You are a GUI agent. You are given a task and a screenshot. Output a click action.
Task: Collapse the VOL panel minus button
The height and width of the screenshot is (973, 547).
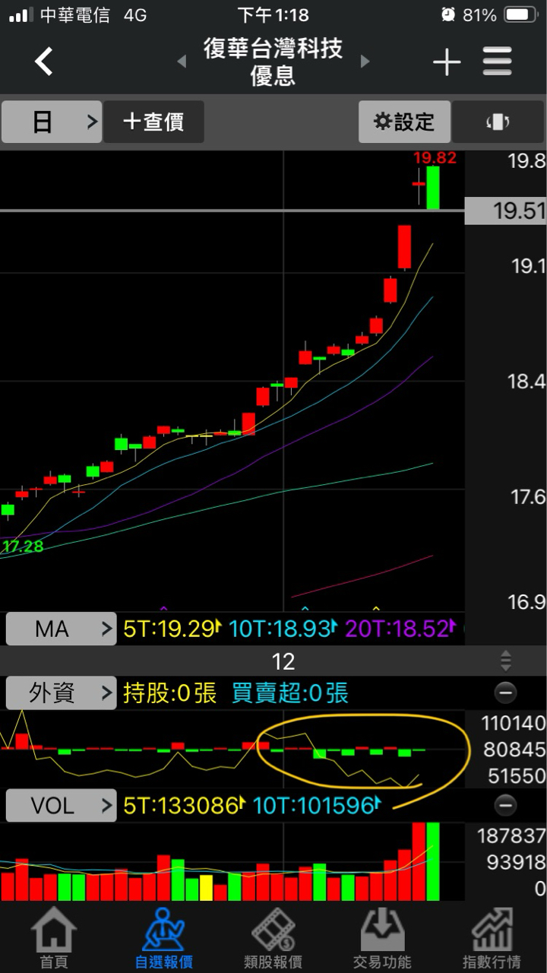click(x=505, y=805)
